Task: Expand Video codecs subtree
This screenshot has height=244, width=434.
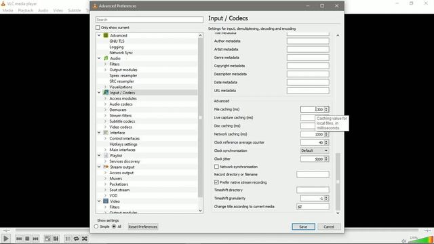Action: click(x=105, y=127)
